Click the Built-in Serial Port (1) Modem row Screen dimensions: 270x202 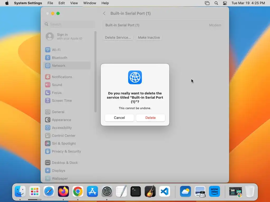[163, 25]
